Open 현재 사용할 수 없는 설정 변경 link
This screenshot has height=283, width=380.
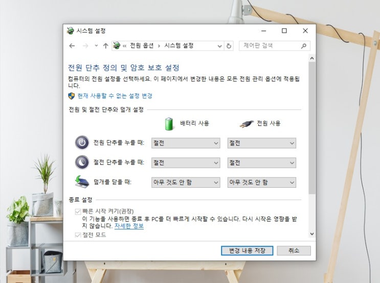click(x=115, y=96)
